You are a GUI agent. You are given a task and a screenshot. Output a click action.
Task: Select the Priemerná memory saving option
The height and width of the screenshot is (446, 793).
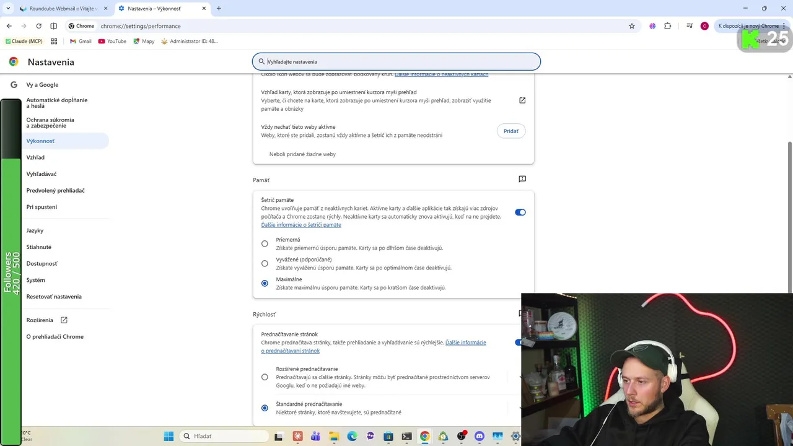tap(265, 244)
